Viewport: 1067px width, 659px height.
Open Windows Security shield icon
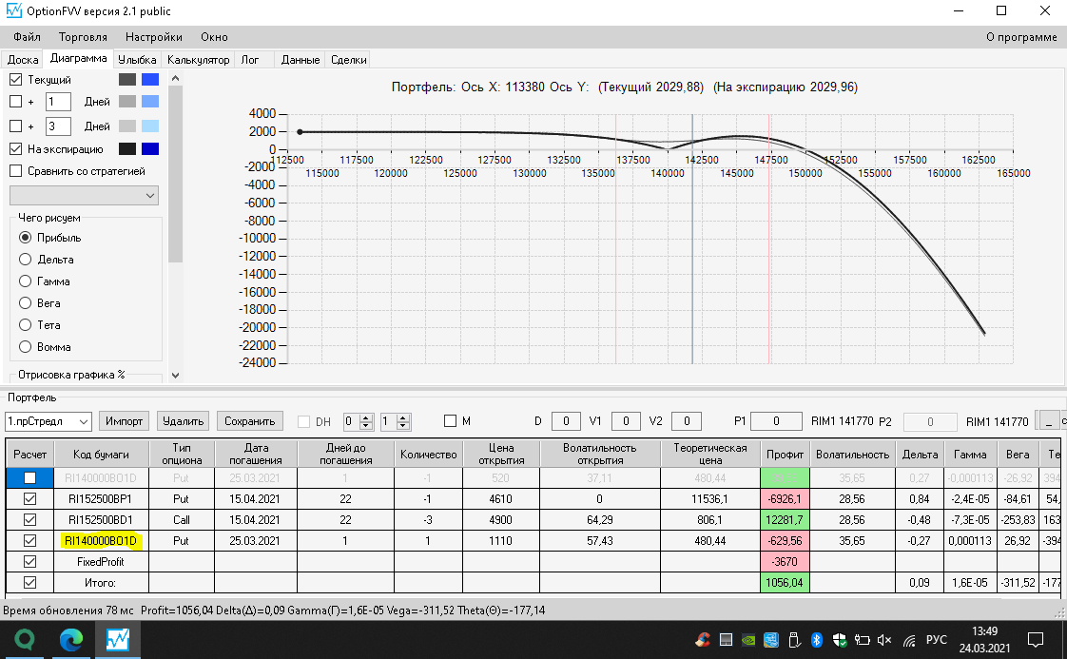[840, 640]
